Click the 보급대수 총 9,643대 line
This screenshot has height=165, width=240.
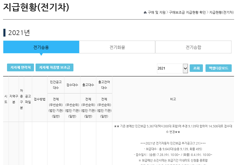(x=173, y=149)
